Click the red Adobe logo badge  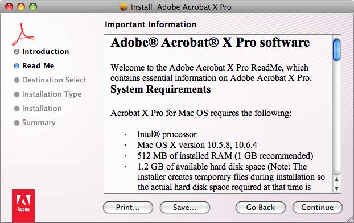[x=23, y=206]
